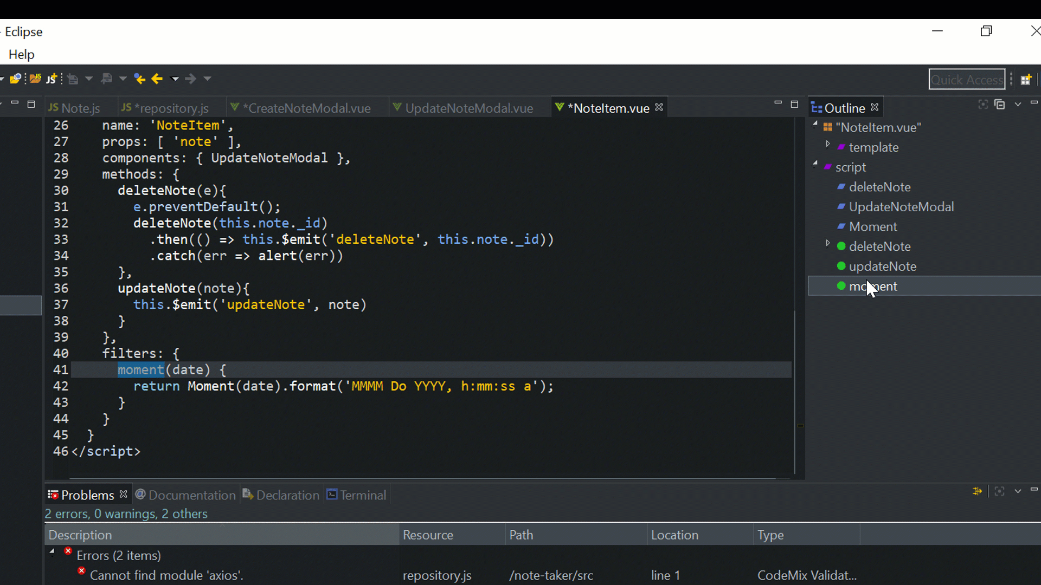
Task: Click the Open Type search icon
Action: 15,79
